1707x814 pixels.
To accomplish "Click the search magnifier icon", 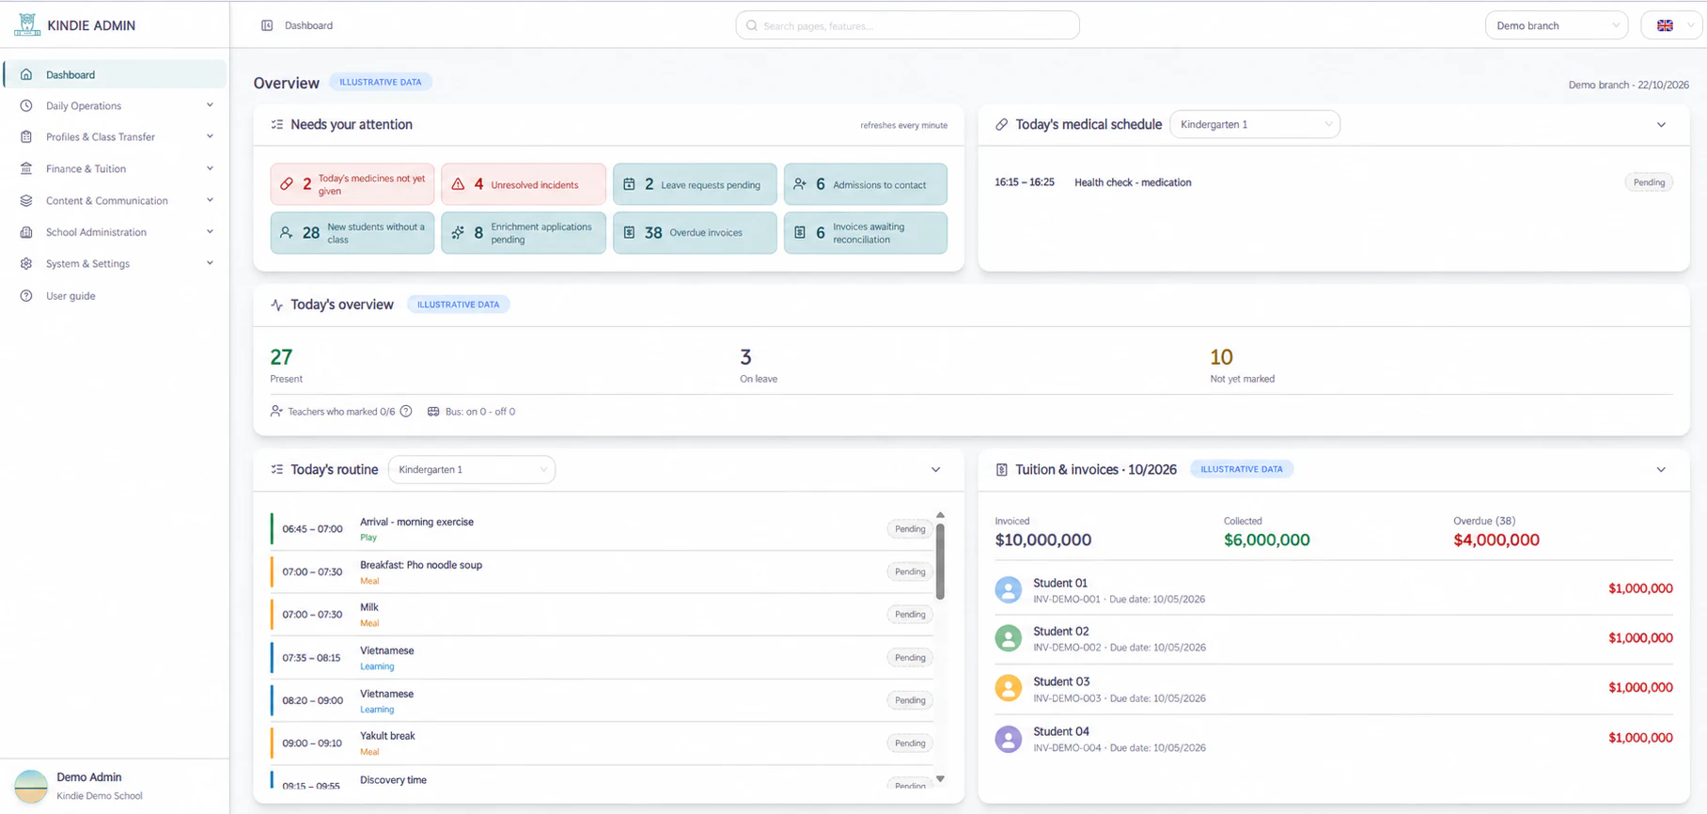I will click(x=752, y=25).
